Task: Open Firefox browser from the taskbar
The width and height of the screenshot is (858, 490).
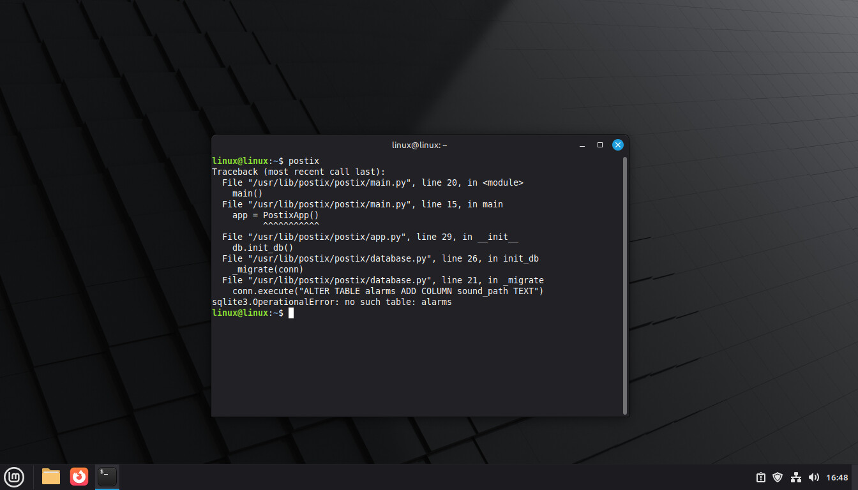Action: point(79,477)
